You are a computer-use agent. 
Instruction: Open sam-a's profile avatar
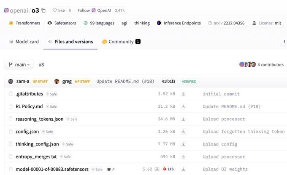11,81
